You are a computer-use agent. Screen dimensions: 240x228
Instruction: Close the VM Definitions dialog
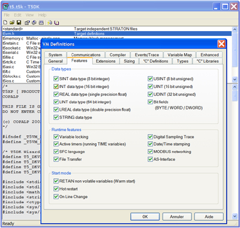coord(221,44)
